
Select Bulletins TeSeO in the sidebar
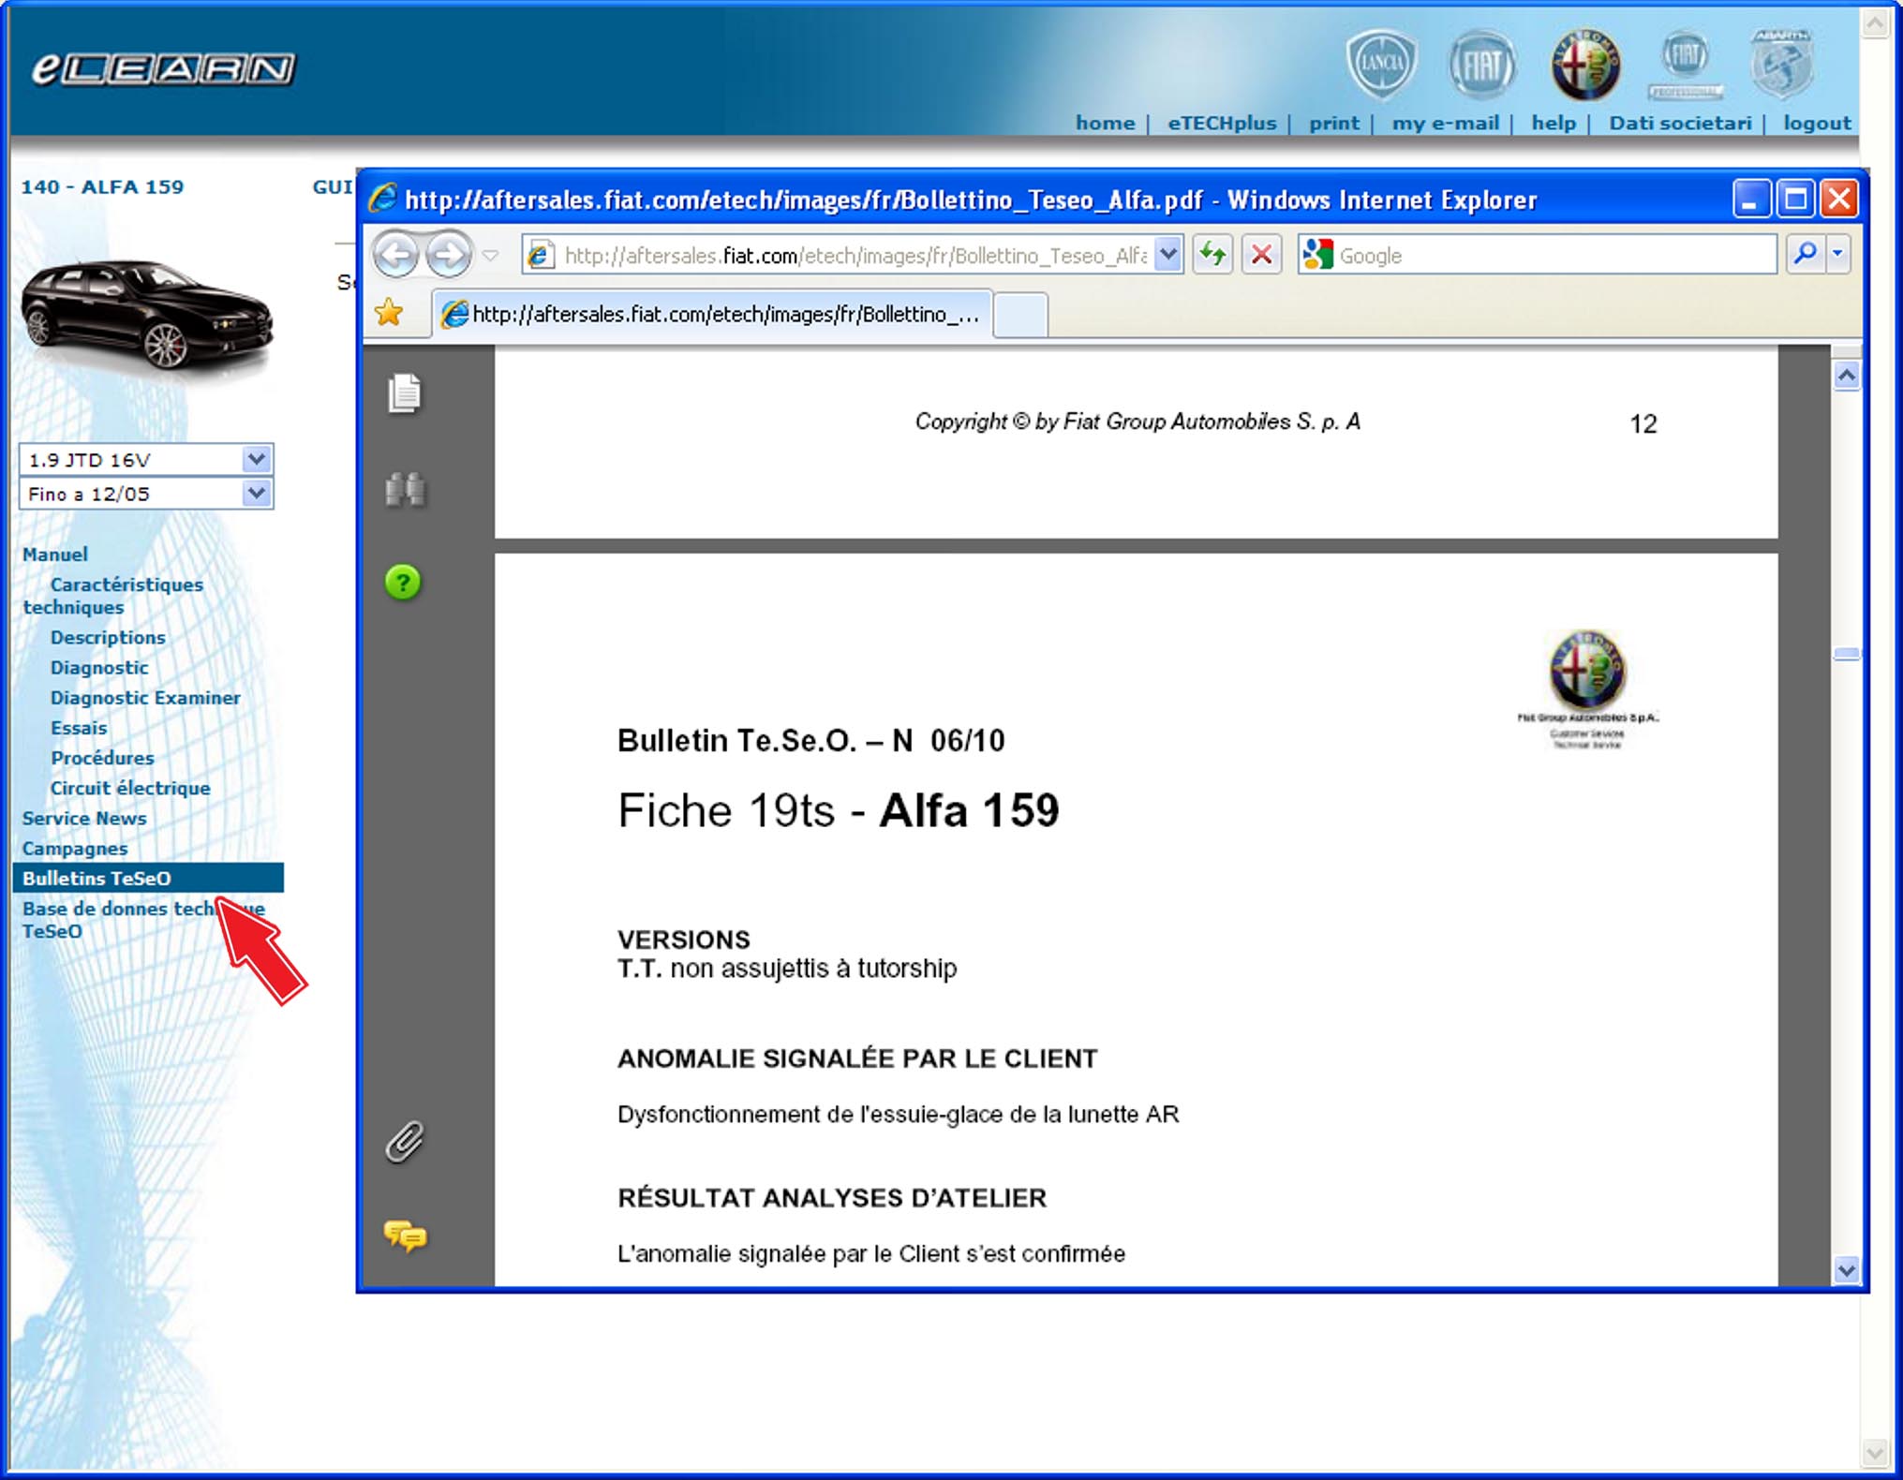point(97,878)
